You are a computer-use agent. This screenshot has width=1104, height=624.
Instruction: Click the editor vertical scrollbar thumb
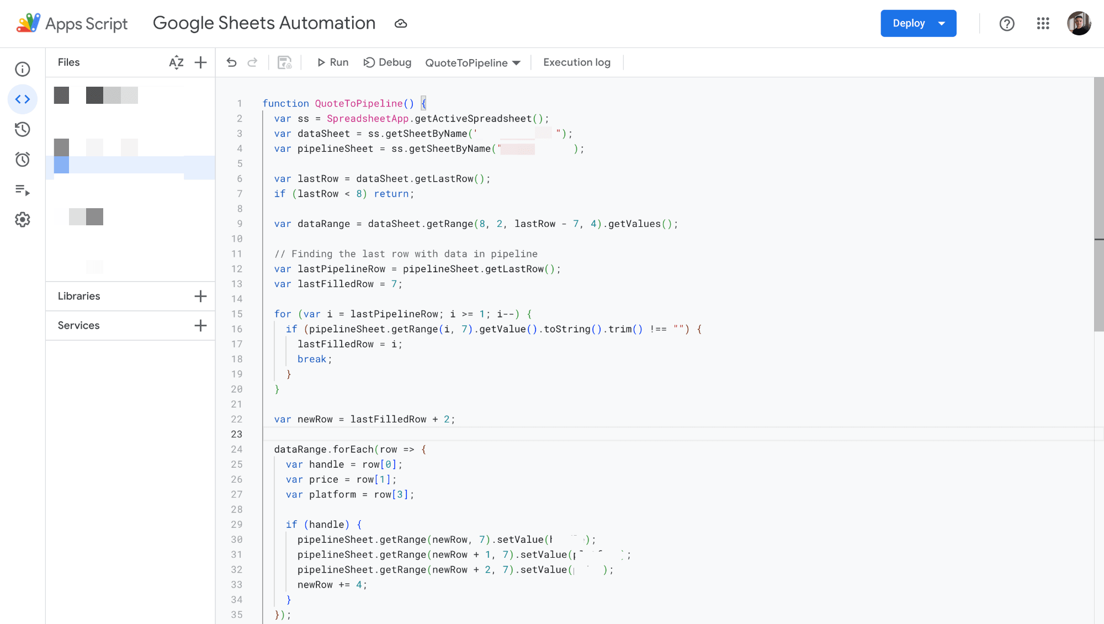(x=1099, y=204)
